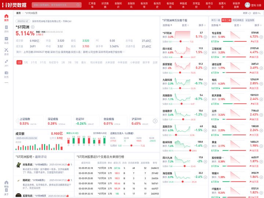
Task: Click plus icon in 专业零售 row
Action: pos(261,37)
